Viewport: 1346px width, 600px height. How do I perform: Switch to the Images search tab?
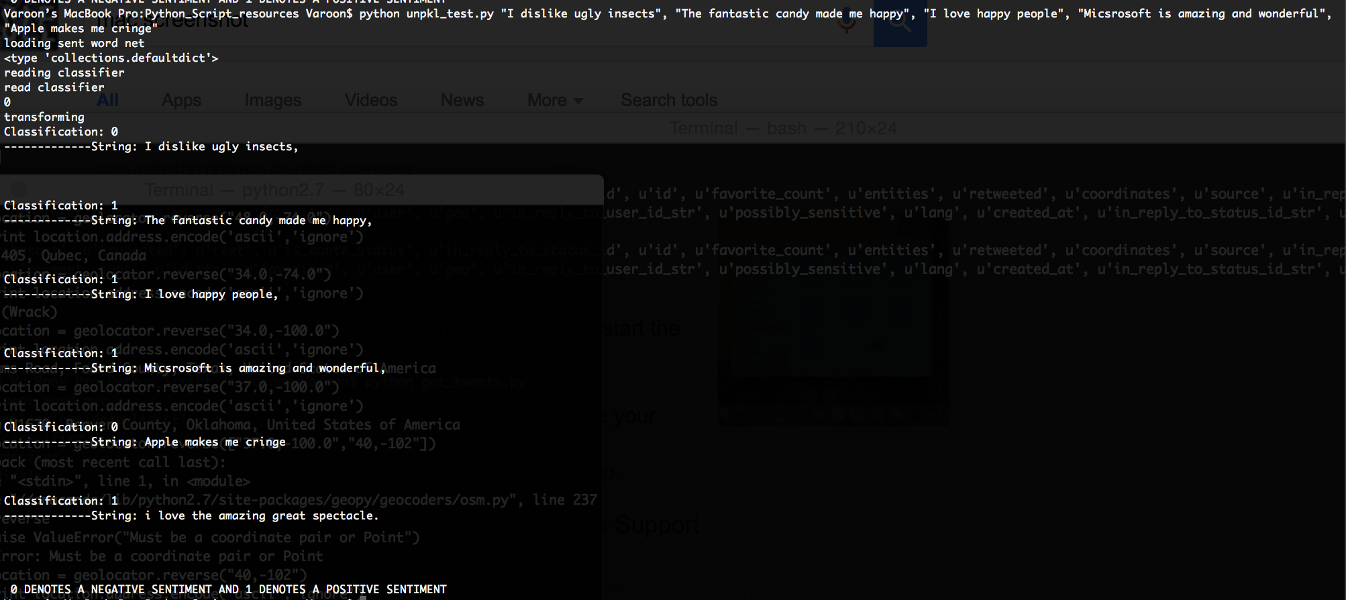tap(272, 100)
